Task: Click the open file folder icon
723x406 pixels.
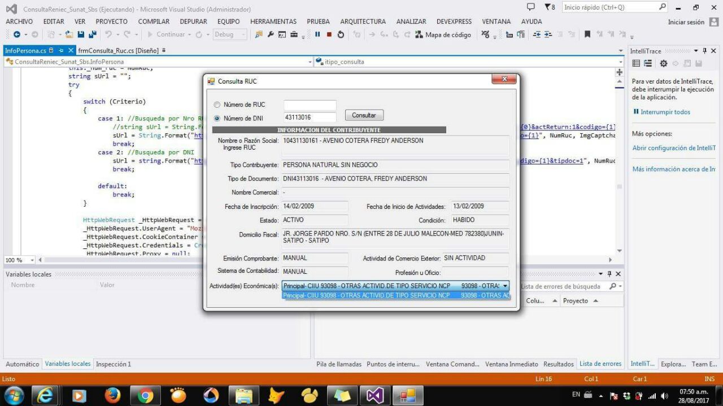Action: (69, 34)
